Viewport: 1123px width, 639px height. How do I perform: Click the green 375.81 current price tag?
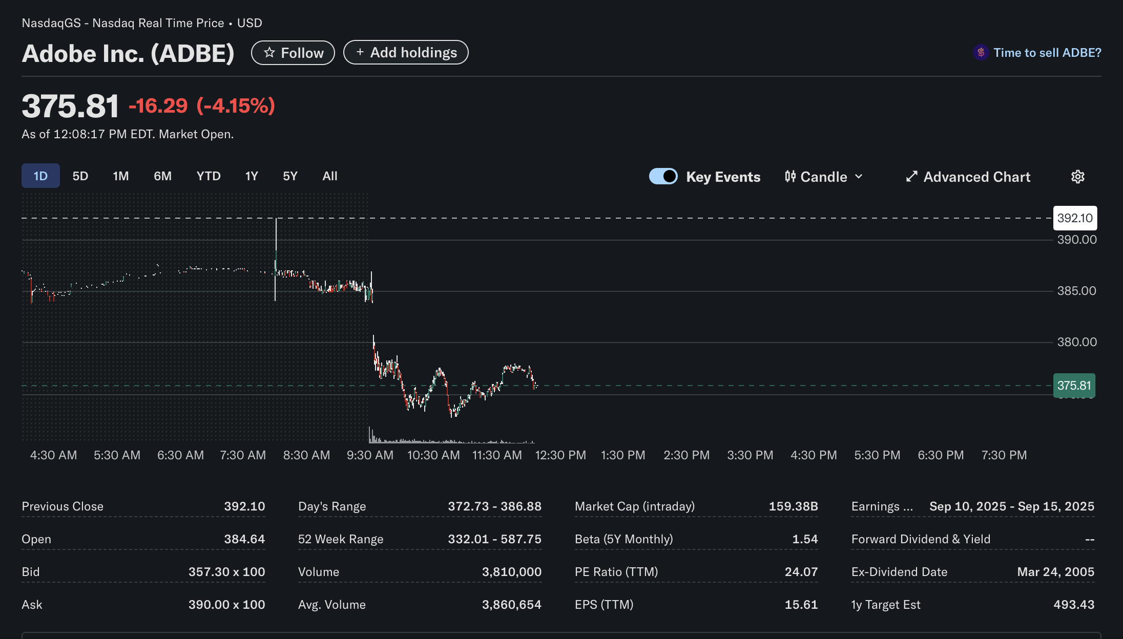click(x=1074, y=386)
